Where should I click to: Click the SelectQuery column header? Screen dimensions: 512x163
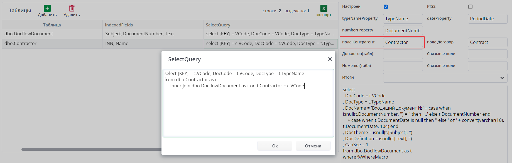(x=218, y=25)
